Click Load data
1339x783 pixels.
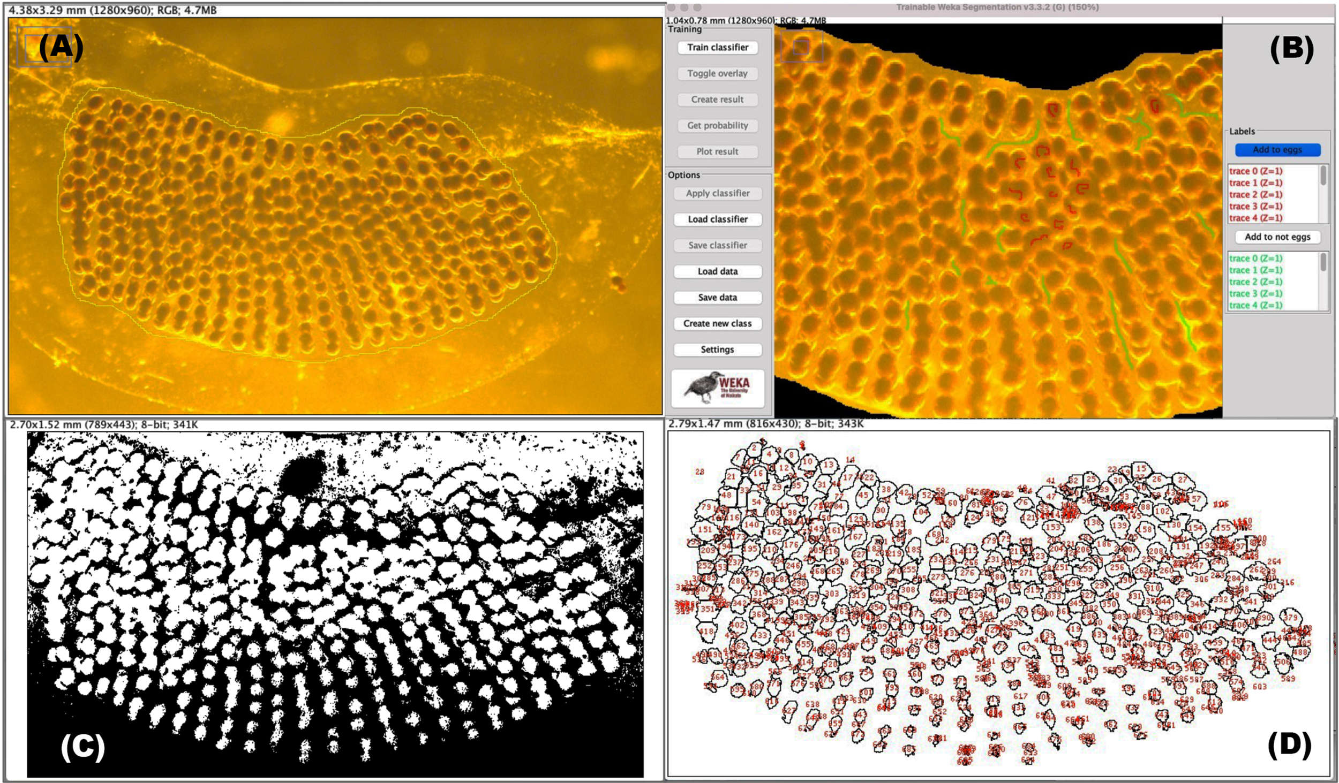tap(718, 271)
